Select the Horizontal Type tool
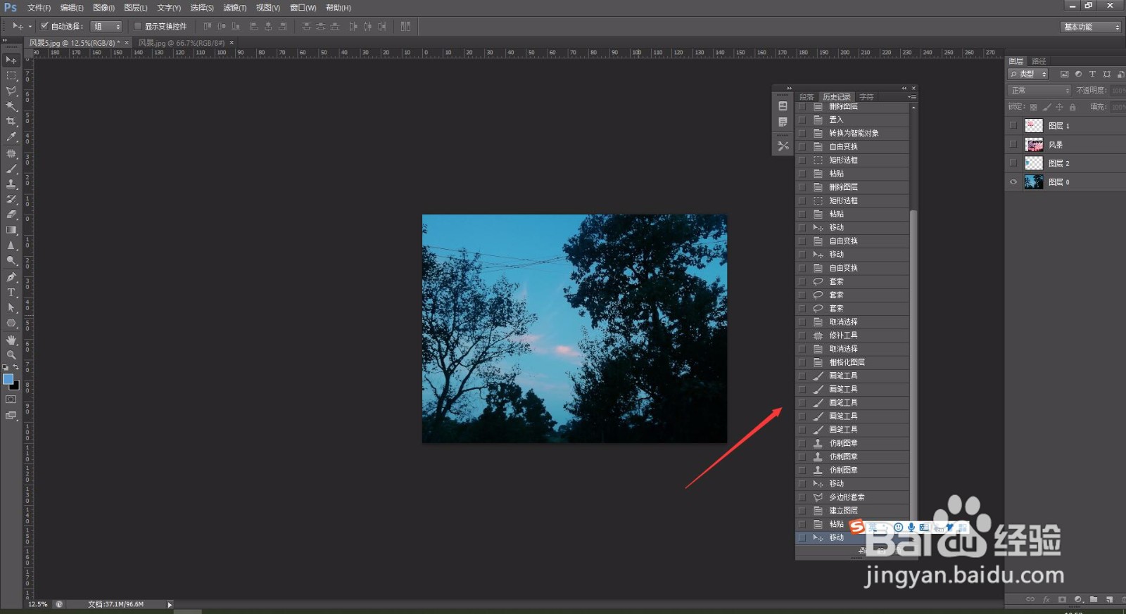This screenshot has height=614, width=1126. pos(11,293)
